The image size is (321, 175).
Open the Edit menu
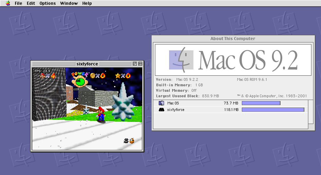click(x=31, y=3)
